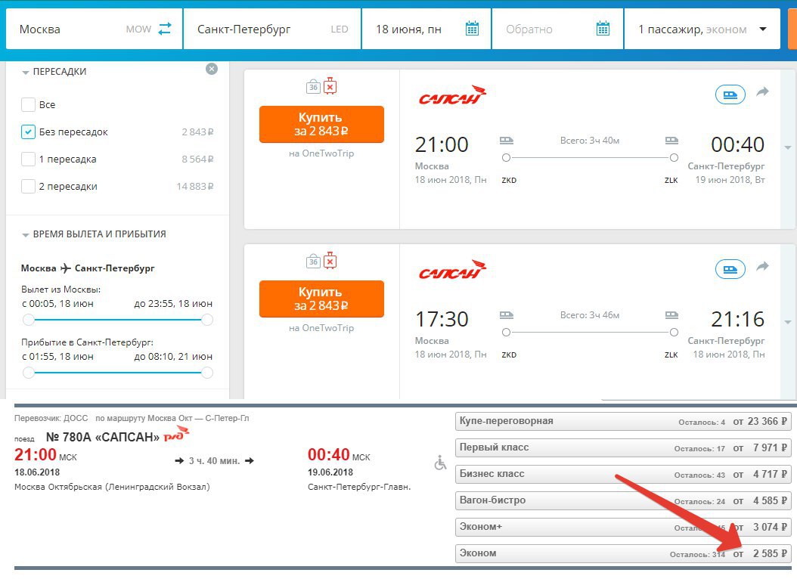Share the 17:30 Sapsan trip
Viewport: 797px width, 579px height.
coord(762,267)
